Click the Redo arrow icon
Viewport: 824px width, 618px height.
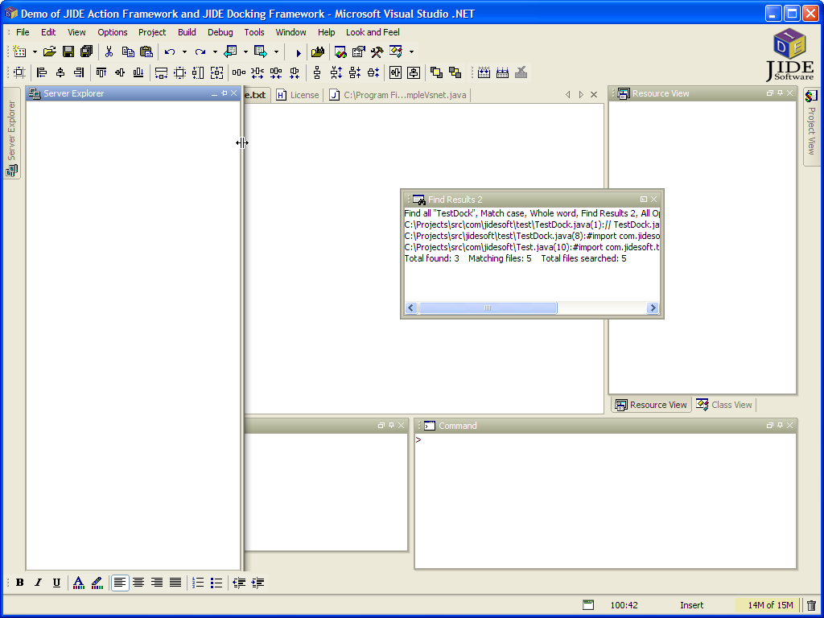pos(200,51)
